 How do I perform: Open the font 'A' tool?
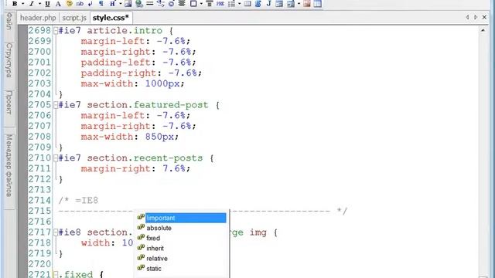click(58, 4)
